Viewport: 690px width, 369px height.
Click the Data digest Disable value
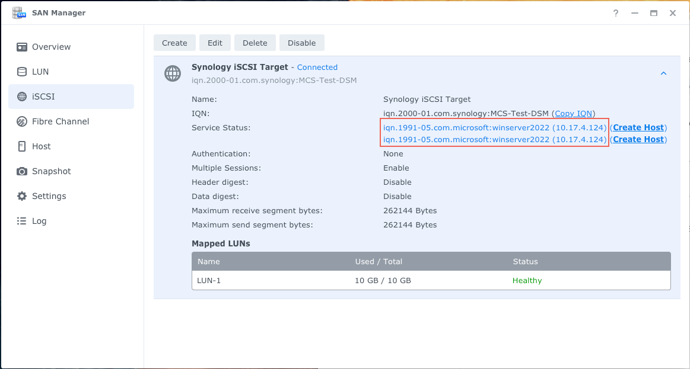(x=398, y=197)
